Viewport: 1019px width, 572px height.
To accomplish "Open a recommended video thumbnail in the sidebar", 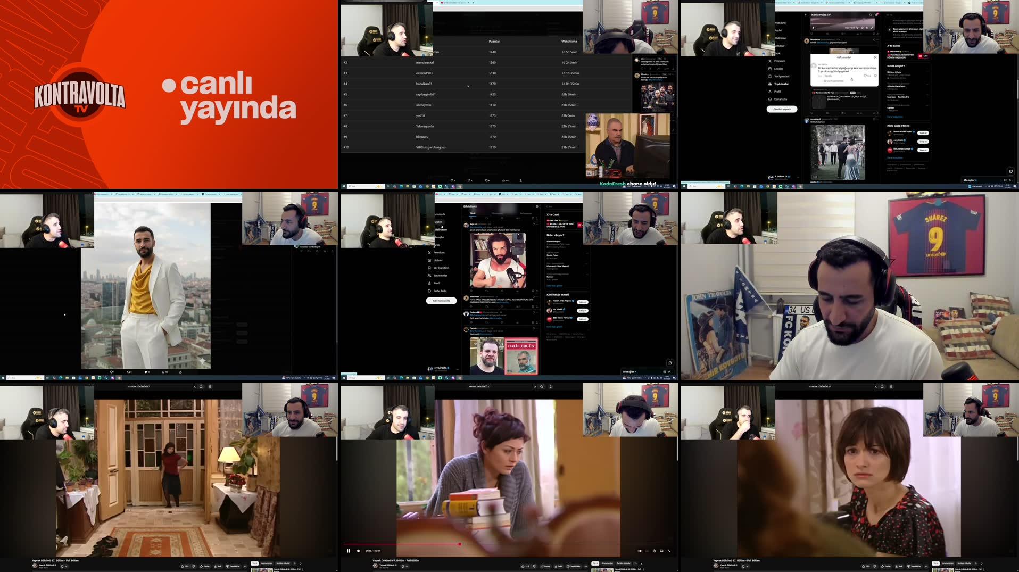I will 602,569.
